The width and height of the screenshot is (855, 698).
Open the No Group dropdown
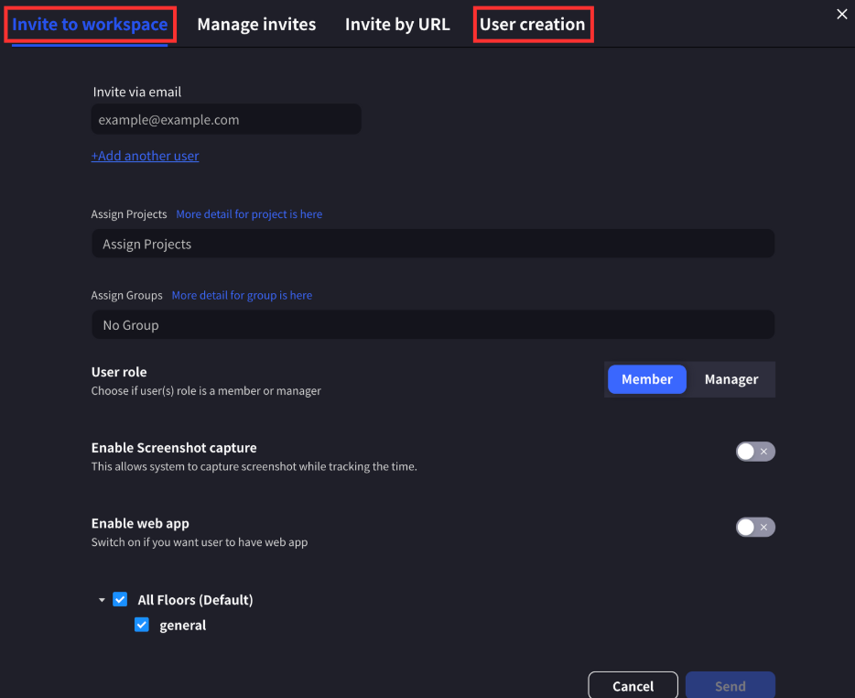coord(432,324)
